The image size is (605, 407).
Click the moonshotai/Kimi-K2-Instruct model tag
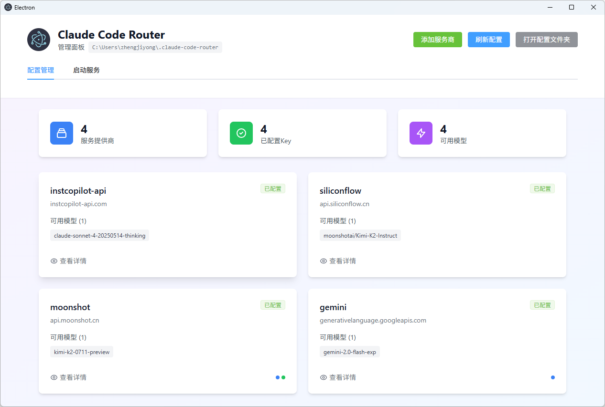(x=360, y=235)
